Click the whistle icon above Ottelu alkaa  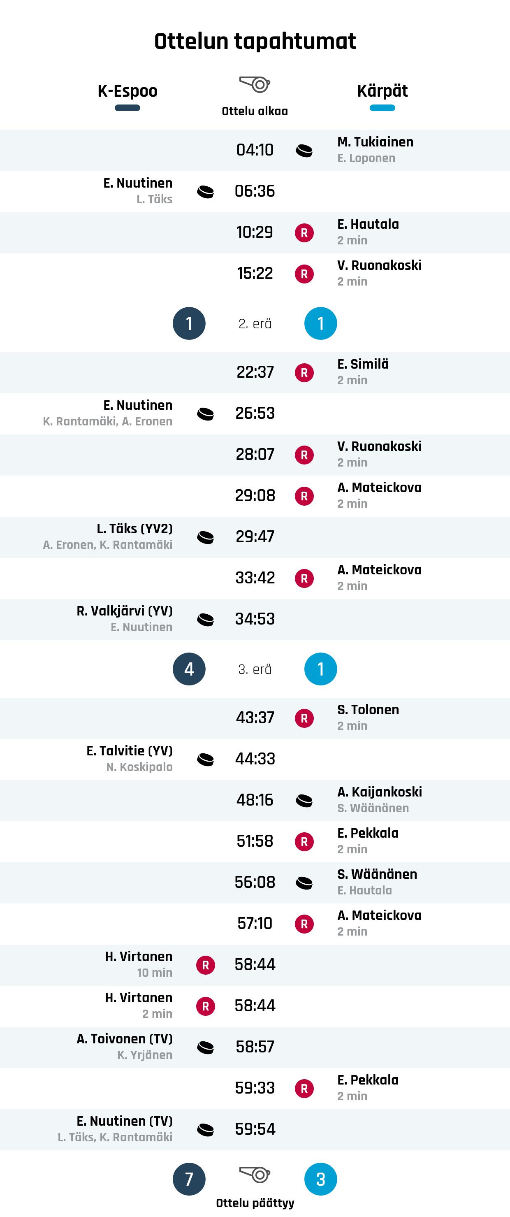click(255, 85)
